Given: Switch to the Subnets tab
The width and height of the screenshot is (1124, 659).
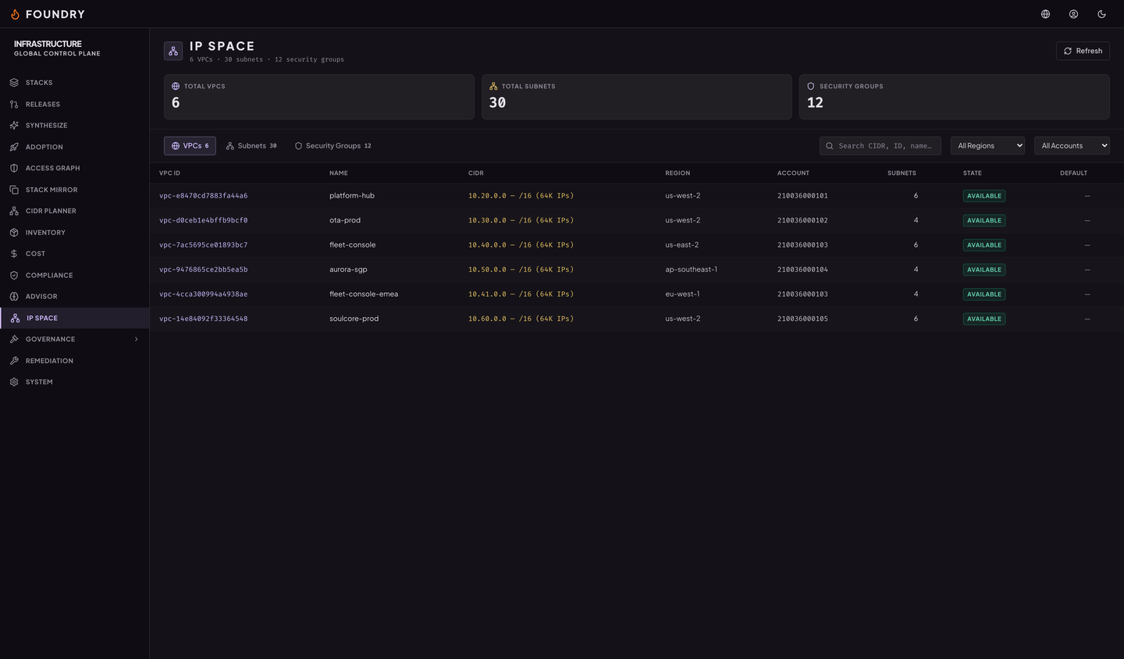Looking at the screenshot, I should click(x=251, y=146).
